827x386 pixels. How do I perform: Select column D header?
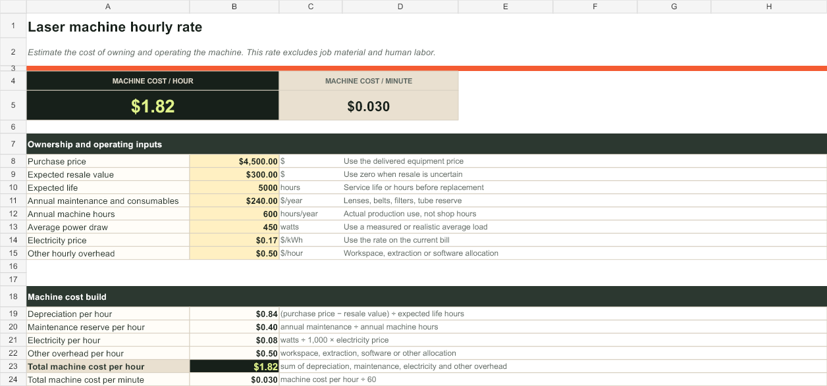[x=400, y=6]
